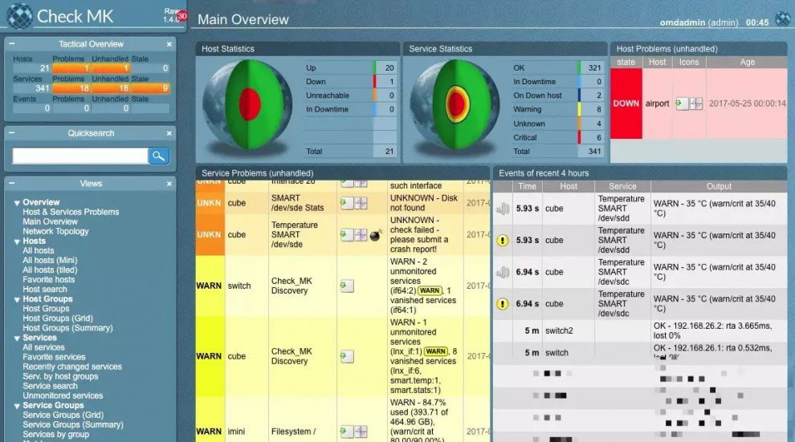Open action menu icon for airport host
Image resolution: width=795 pixels, height=442 pixels.
(x=683, y=103)
